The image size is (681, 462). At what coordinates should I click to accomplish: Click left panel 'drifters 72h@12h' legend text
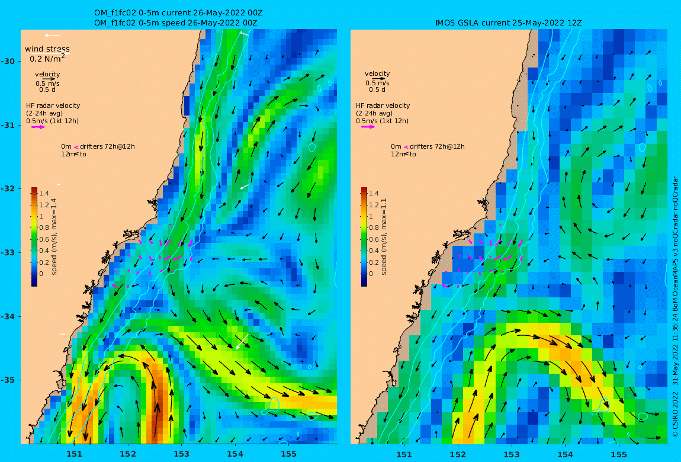coord(107,146)
